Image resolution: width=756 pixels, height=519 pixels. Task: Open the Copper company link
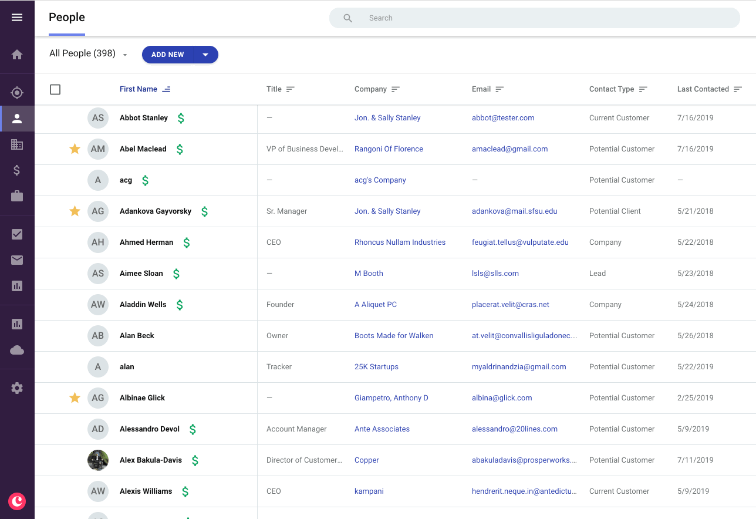click(x=367, y=460)
